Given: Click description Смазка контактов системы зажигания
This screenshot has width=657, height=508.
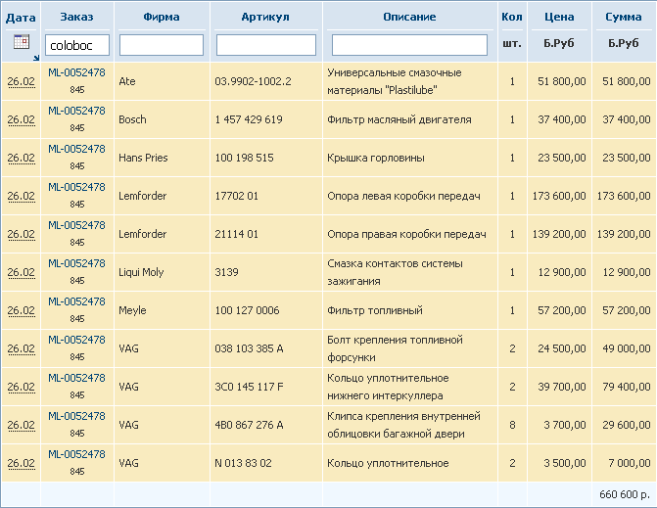Looking at the screenshot, I should coord(395,272).
